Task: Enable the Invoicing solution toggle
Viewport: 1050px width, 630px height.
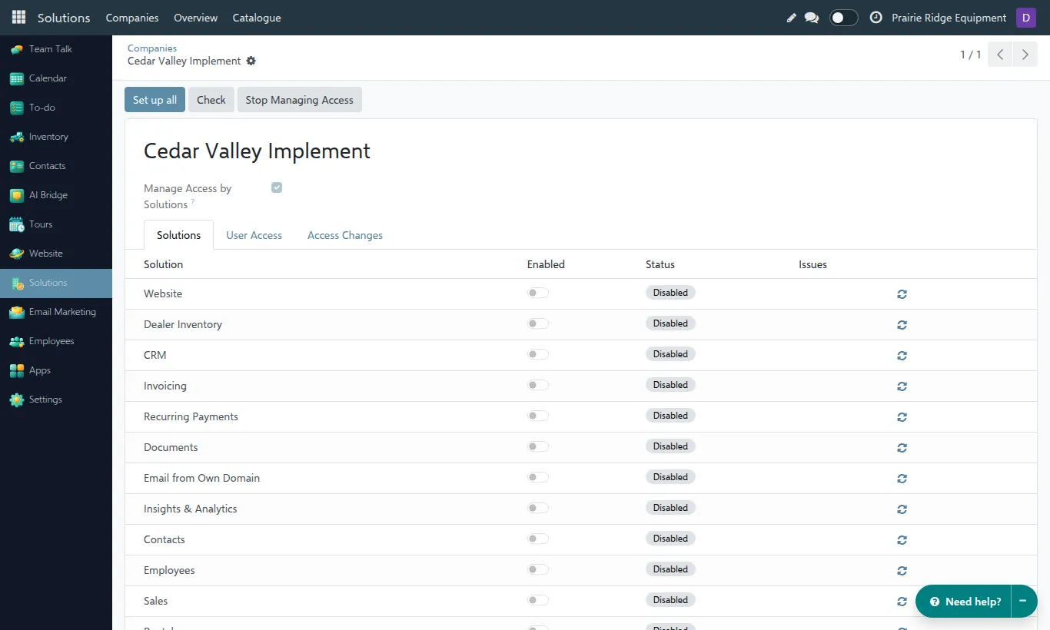Action: click(538, 385)
